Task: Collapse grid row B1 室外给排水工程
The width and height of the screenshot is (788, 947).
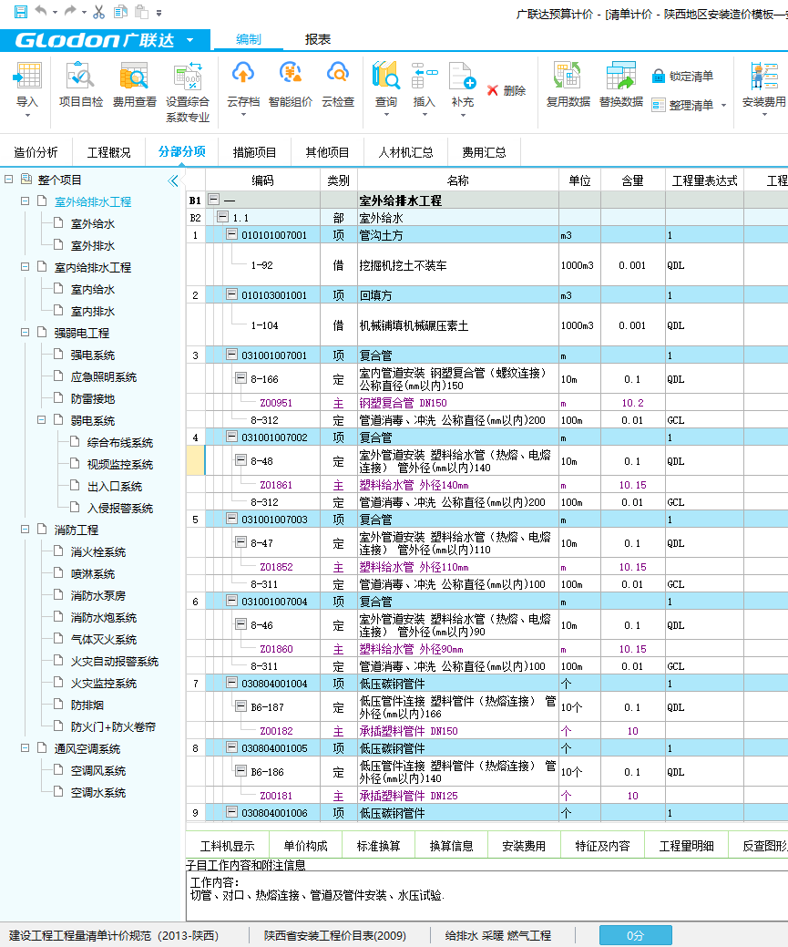Action: [214, 198]
